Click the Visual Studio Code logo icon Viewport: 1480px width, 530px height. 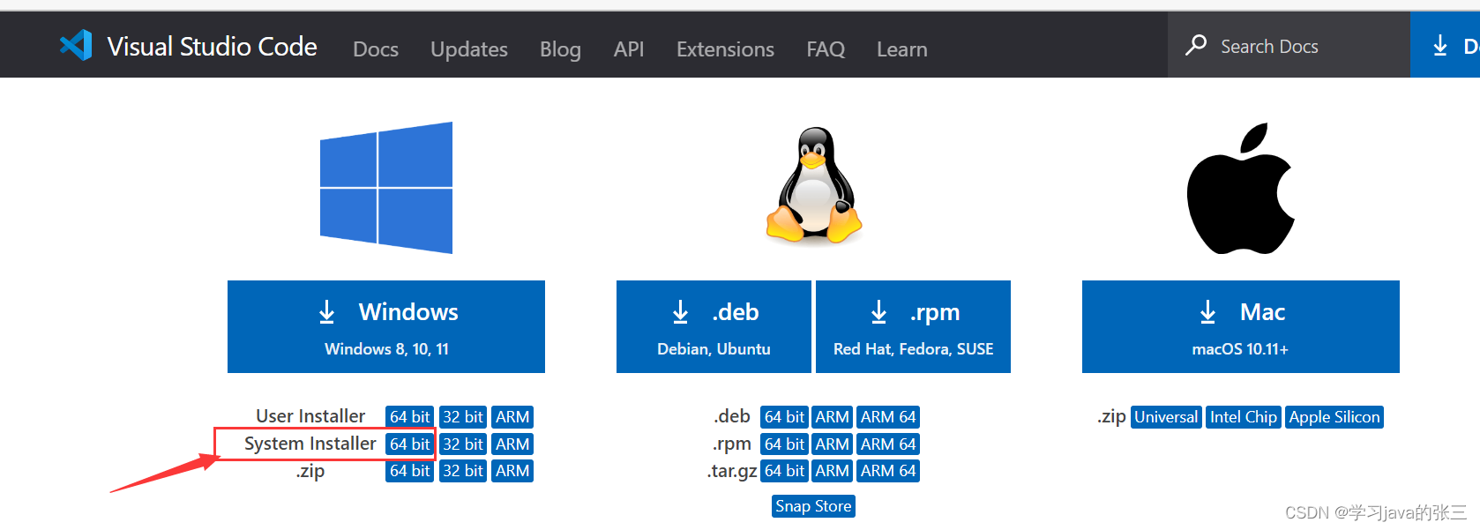[76, 45]
